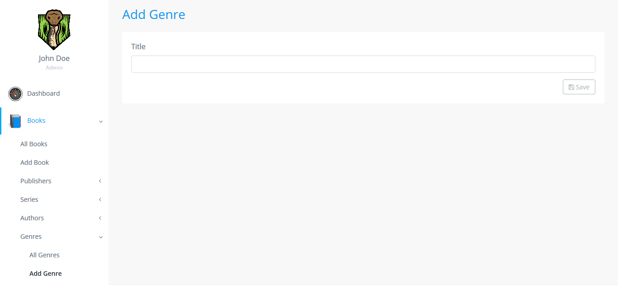Click the Series menu label

tap(29, 200)
